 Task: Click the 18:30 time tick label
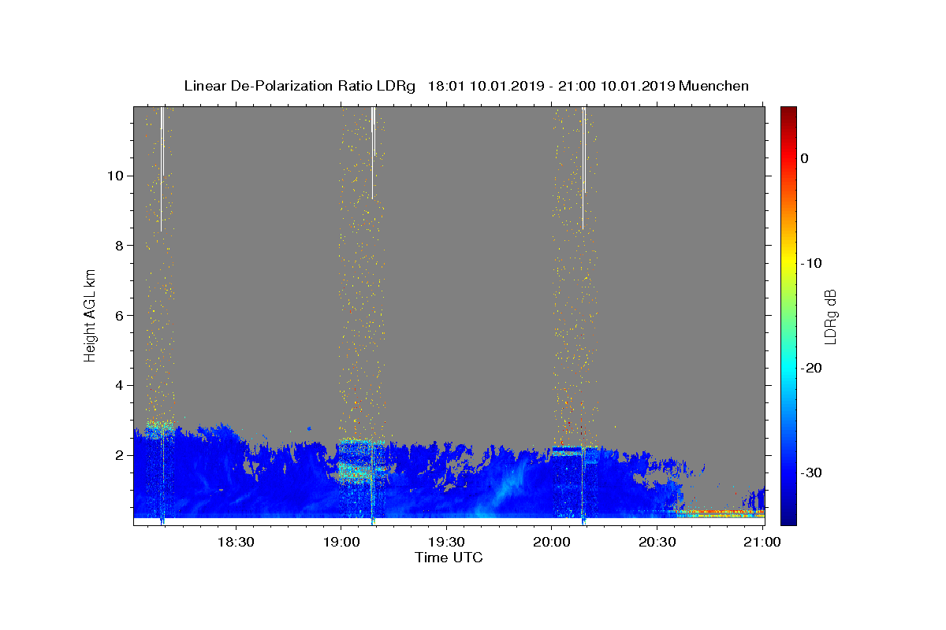(235, 542)
